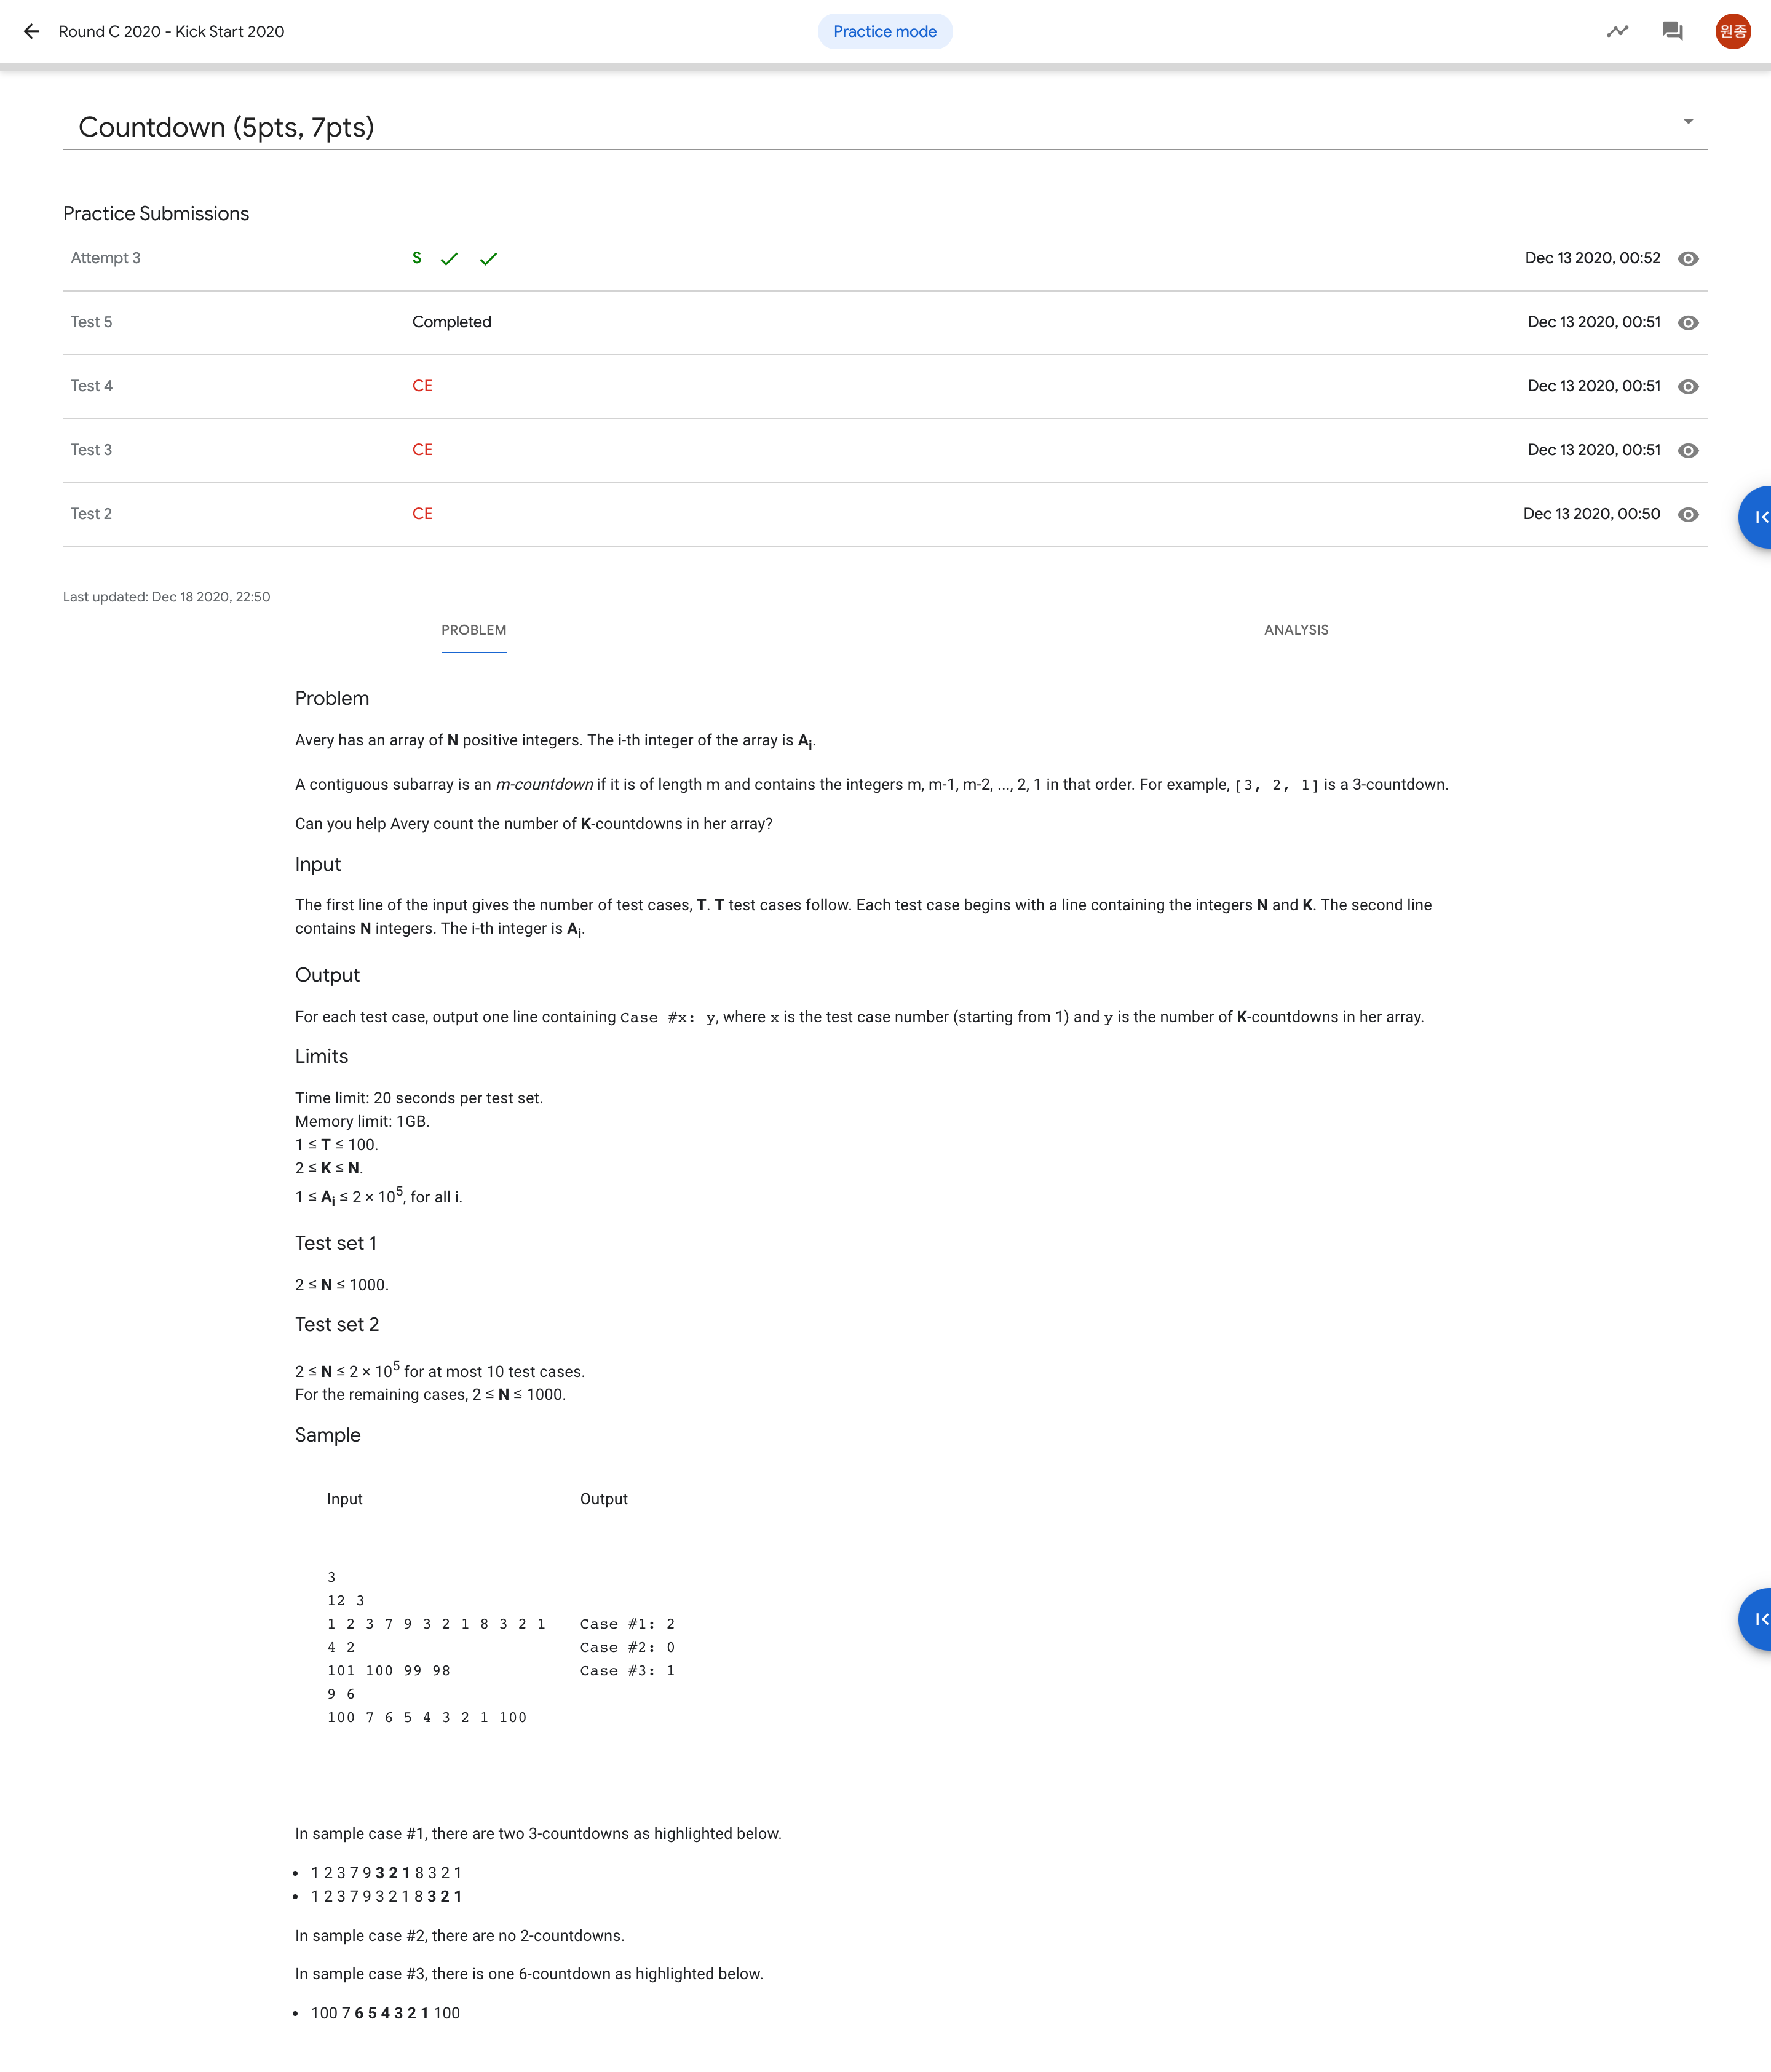Select the PROBLEM tab
The height and width of the screenshot is (2072, 1771).
click(x=473, y=630)
